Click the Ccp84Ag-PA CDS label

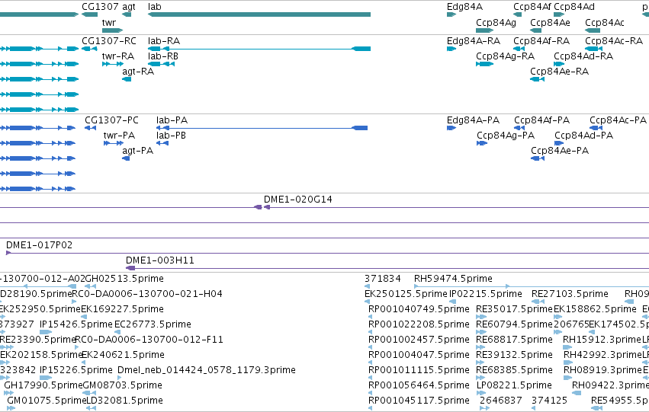[x=506, y=136]
